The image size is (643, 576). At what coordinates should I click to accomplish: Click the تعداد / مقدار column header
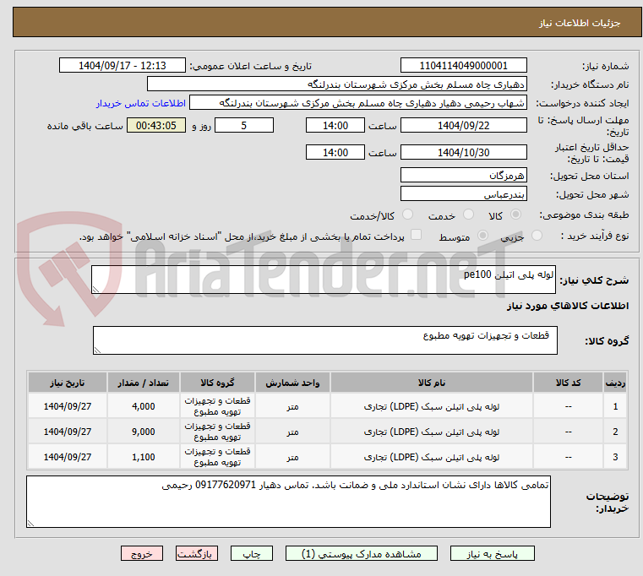pos(143,383)
